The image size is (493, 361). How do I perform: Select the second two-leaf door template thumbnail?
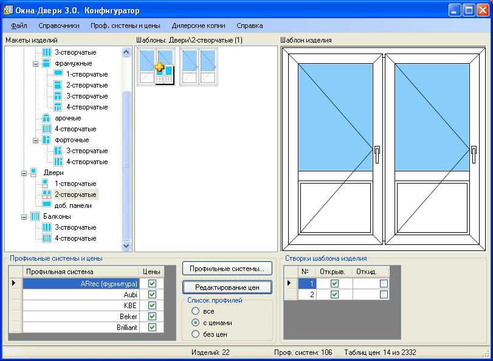coord(199,67)
